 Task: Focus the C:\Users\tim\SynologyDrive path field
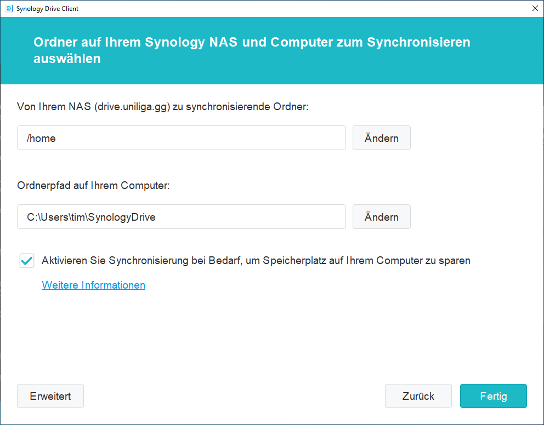pyautogui.click(x=181, y=217)
